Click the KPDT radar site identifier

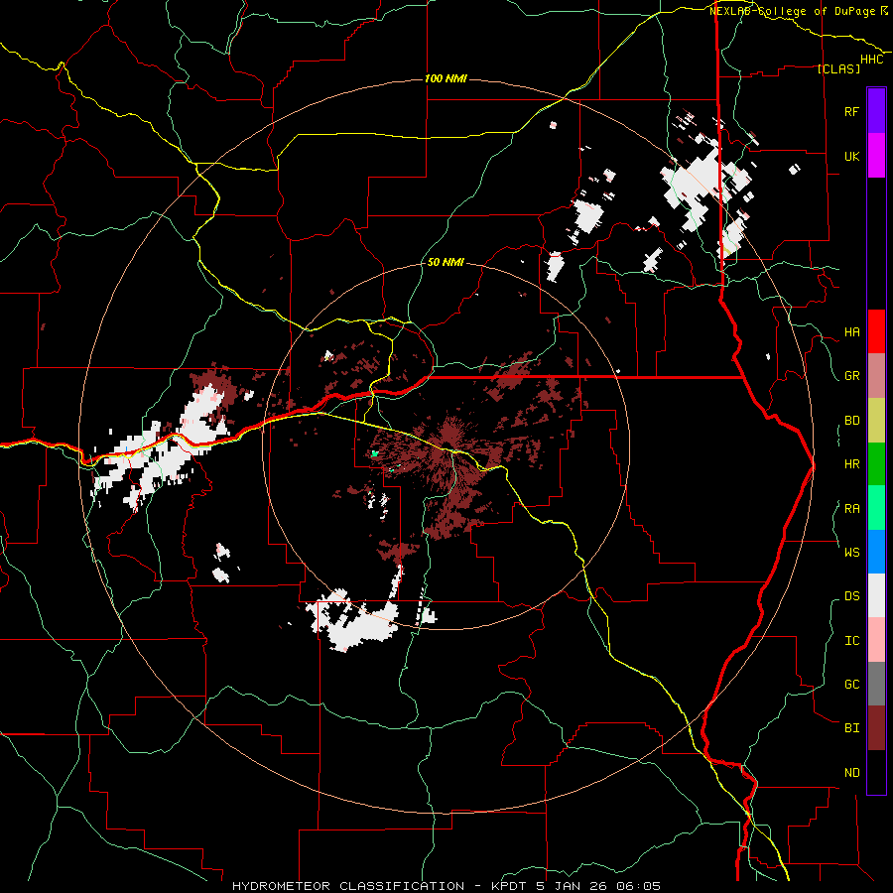click(x=511, y=886)
